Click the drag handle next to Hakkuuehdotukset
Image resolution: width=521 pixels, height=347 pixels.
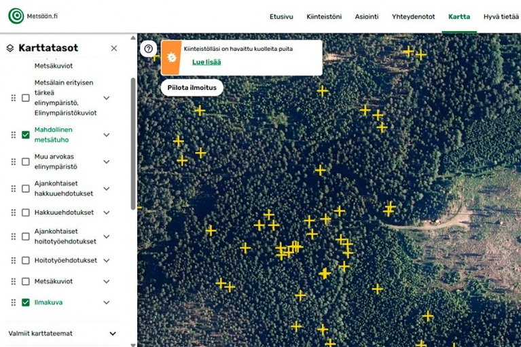(13, 213)
